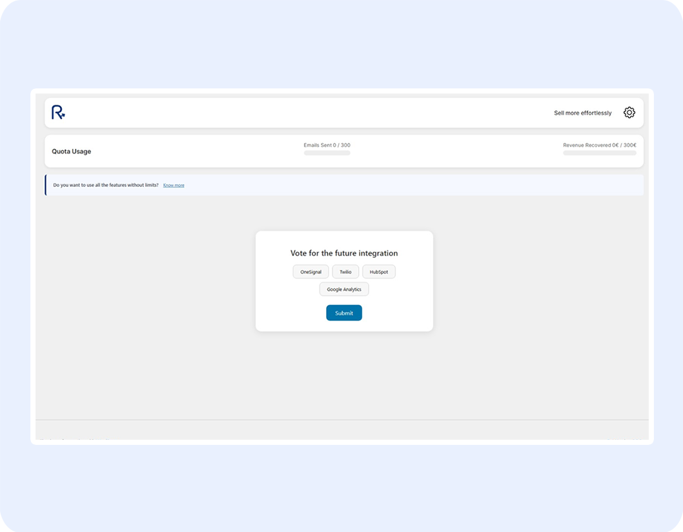Click the Emails Sent progress bar
This screenshot has width=683, height=532.
point(327,153)
